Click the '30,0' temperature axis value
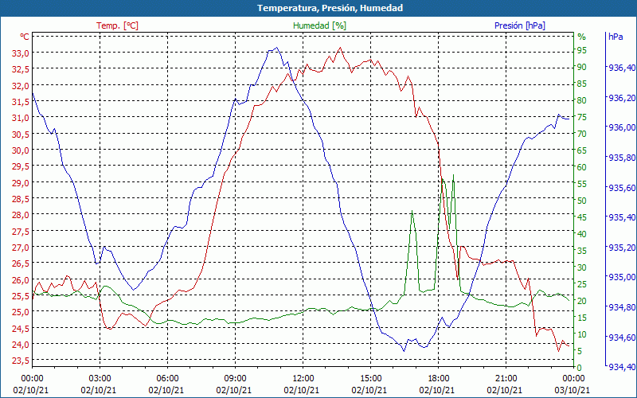This screenshot has width=637, height=398. [21, 150]
